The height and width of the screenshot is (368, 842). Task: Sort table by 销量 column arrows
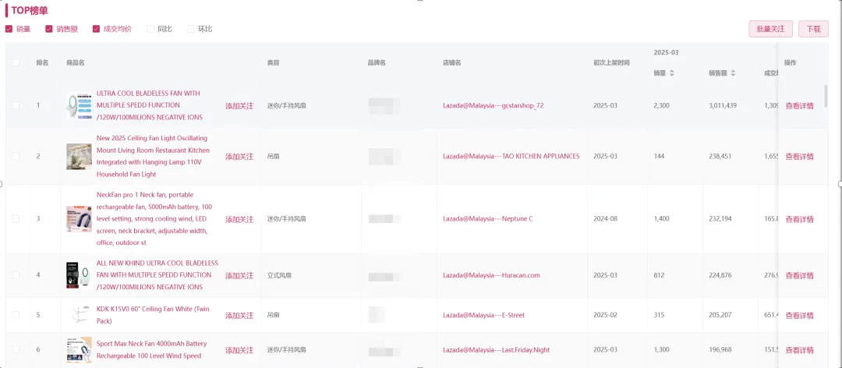point(672,73)
